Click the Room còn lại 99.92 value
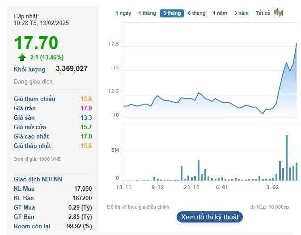This screenshot has height=235, width=301. click(x=79, y=226)
